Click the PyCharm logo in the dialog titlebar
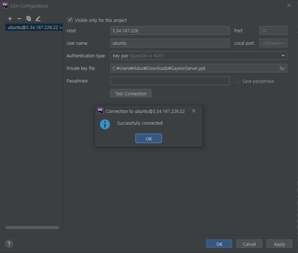Image resolution: width=298 pixels, height=253 pixels. point(5,6)
